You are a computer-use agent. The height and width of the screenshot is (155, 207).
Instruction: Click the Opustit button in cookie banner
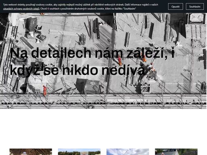click(175, 6)
